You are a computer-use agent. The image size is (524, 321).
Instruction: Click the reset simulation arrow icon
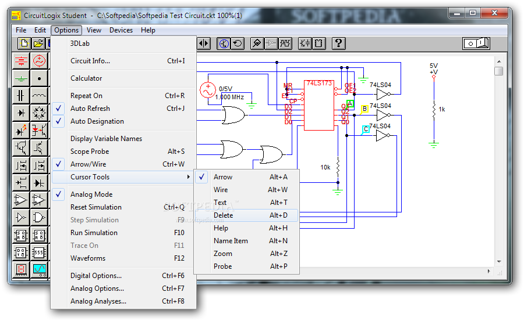(x=238, y=44)
